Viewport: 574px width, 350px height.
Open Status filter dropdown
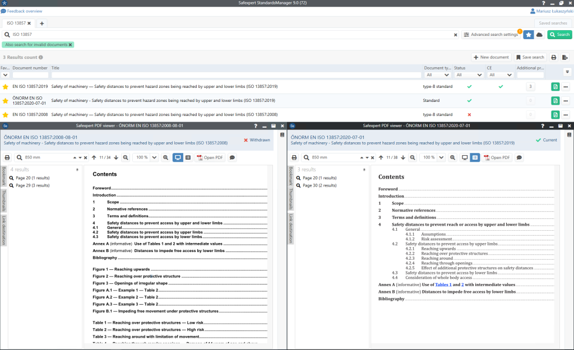coord(469,75)
